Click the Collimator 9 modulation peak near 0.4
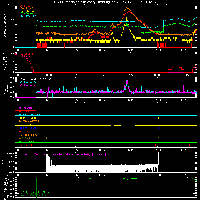 127,79
